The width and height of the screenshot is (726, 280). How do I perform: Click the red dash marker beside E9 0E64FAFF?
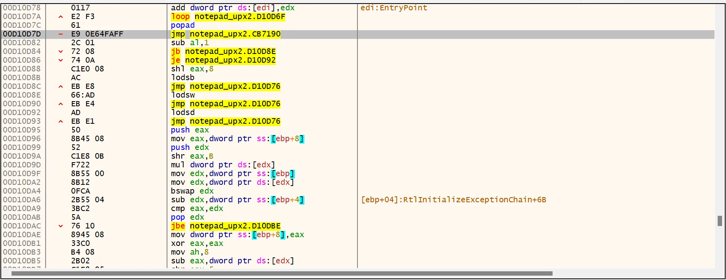click(61, 34)
